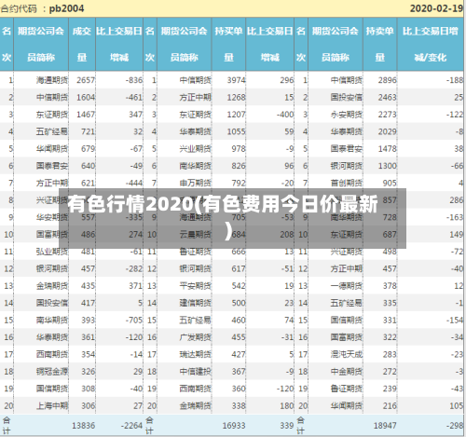Select the long position cell 542
466x437 pixels.
(x=239, y=286)
